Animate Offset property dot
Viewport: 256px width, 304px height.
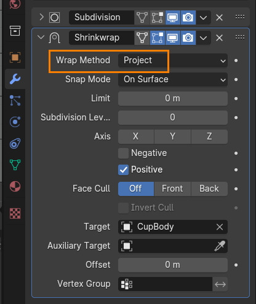(x=236, y=265)
